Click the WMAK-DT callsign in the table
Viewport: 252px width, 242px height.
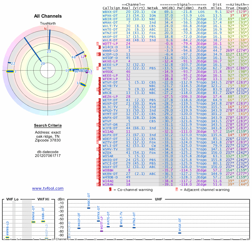(110, 22)
